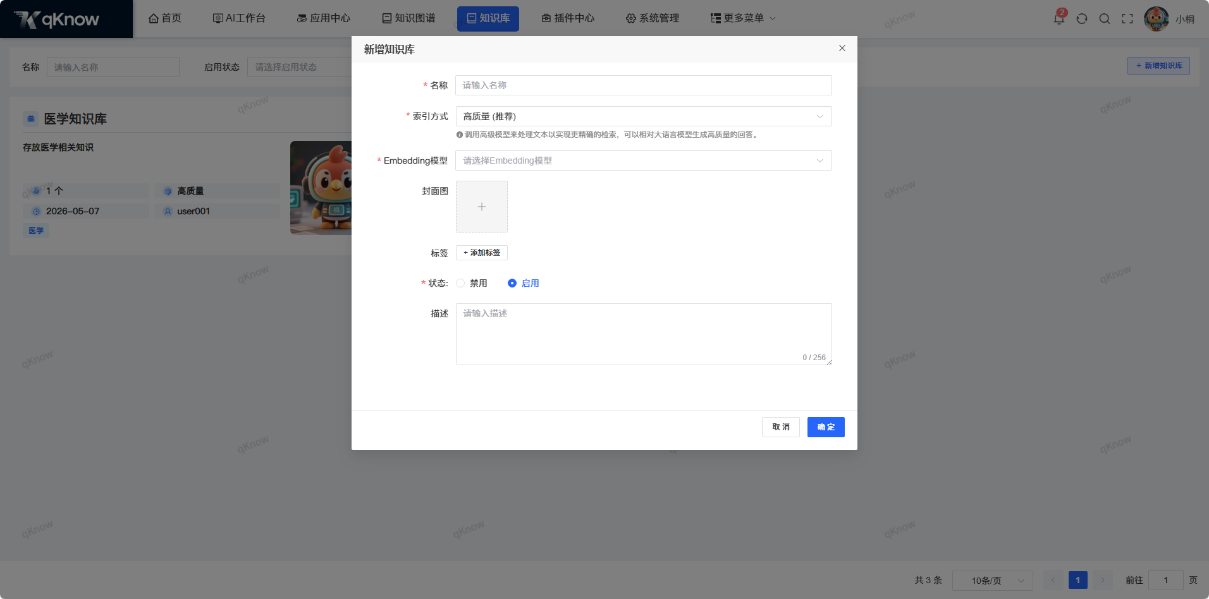The image size is (1209, 599).
Task: Click the refresh icon in header
Action: [x=1082, y=19]
